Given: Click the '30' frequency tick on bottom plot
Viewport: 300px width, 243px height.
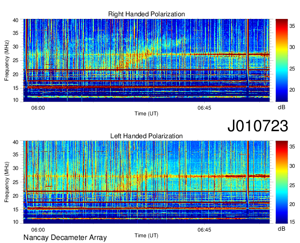Looking at the screenshot, I should (x=15, y=168).
